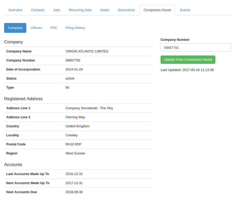The image size is (236, 197).
Task: Click the Country row label
Action: pyautogui.click(x=13, y=126)
